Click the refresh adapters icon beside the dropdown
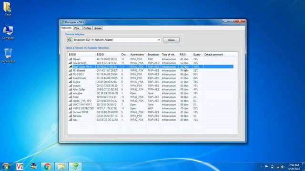 tap(70, 40)
